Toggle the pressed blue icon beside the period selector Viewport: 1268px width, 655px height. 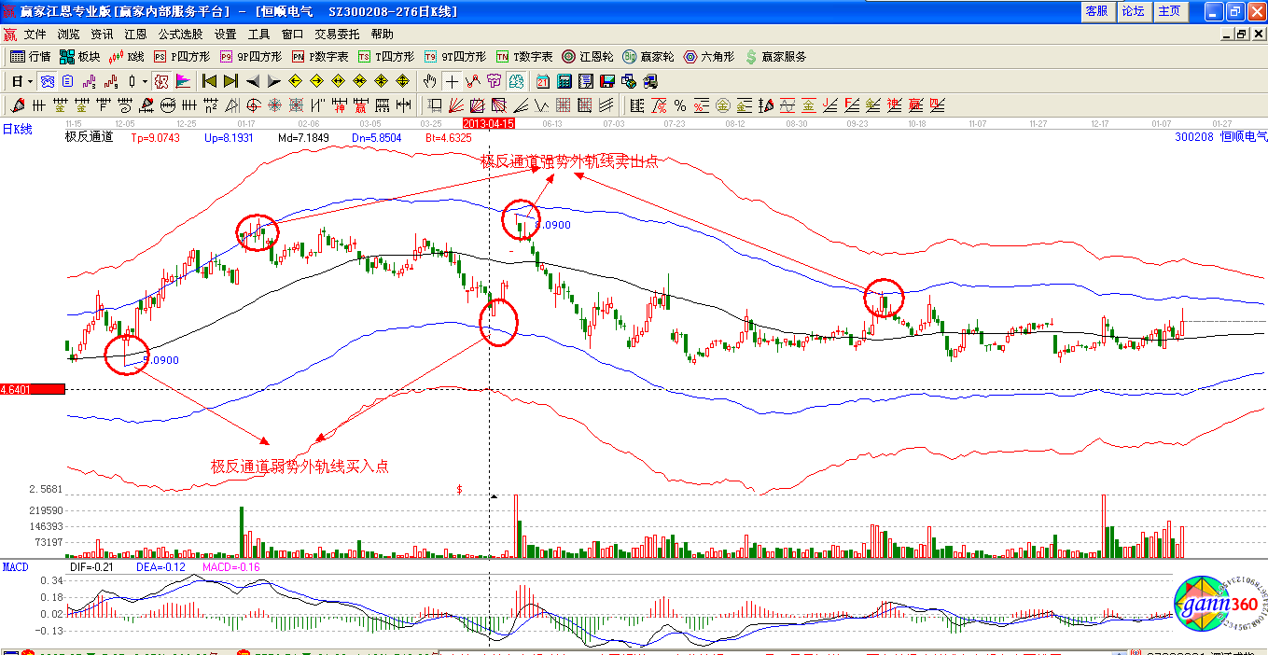[46, 81]
